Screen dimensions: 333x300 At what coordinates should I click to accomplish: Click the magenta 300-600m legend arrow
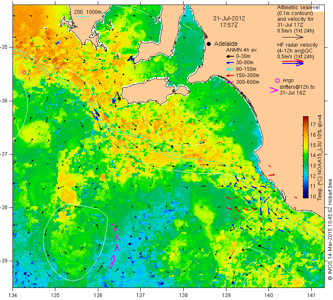point(230,82)
